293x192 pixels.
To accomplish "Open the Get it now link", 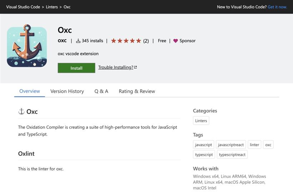I will coord(277,7).
